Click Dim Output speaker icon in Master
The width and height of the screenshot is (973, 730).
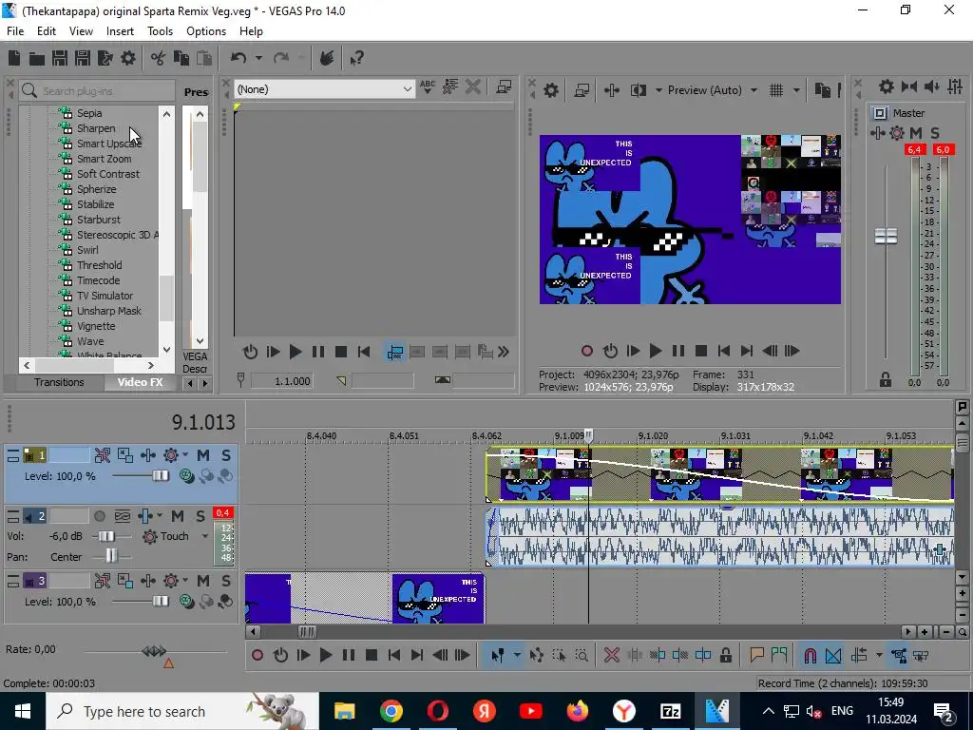click(931, 86)
